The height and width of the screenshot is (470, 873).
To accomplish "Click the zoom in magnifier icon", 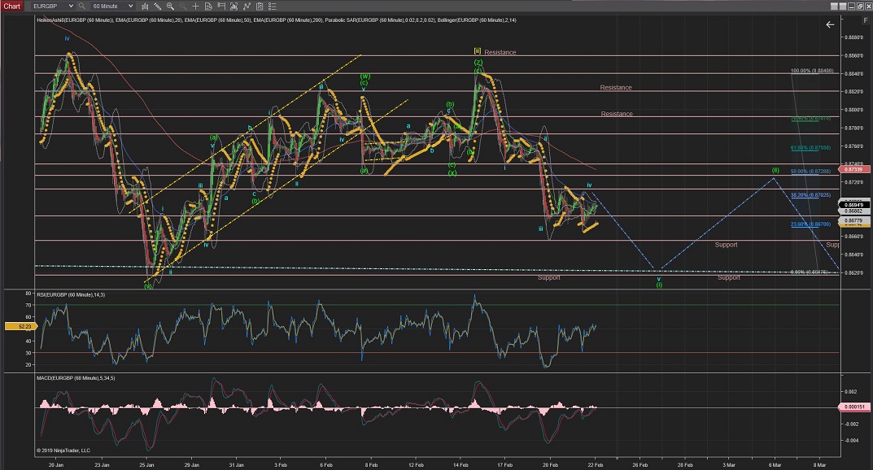I will [x=170, y=7].
